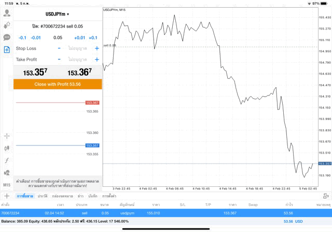Tap the objects shapes icon
Screen dimensions: 332x232
tap(7, 172)
